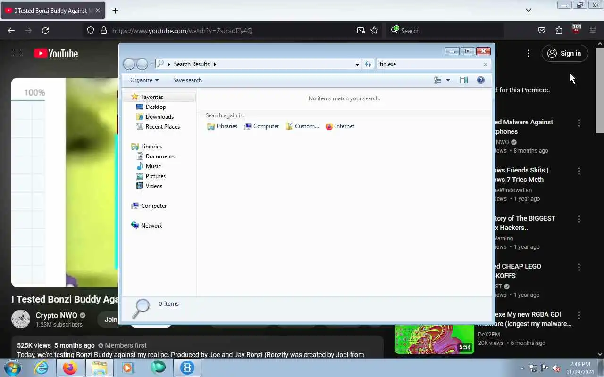Open Downloads in the navigation pane

[159, 117]
